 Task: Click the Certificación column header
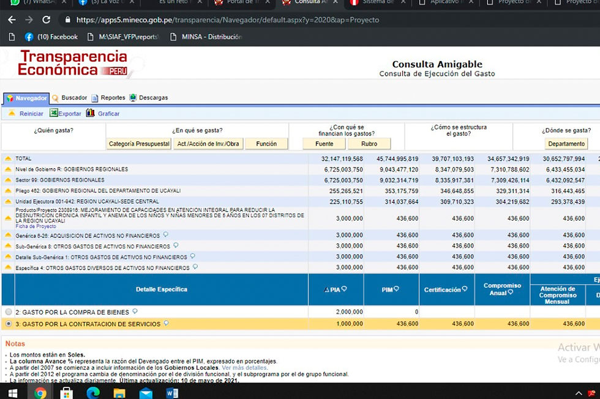click(446, 290)
